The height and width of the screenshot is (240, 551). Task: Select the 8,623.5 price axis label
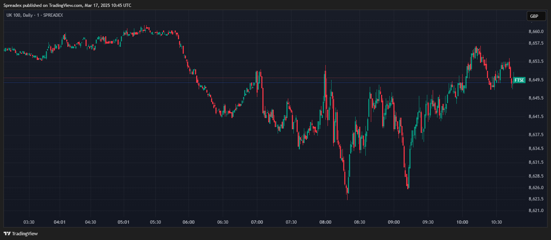point(536,199)
